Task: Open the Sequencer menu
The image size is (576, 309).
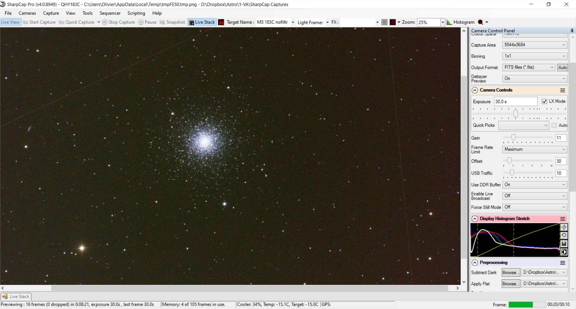Action: 110,13
